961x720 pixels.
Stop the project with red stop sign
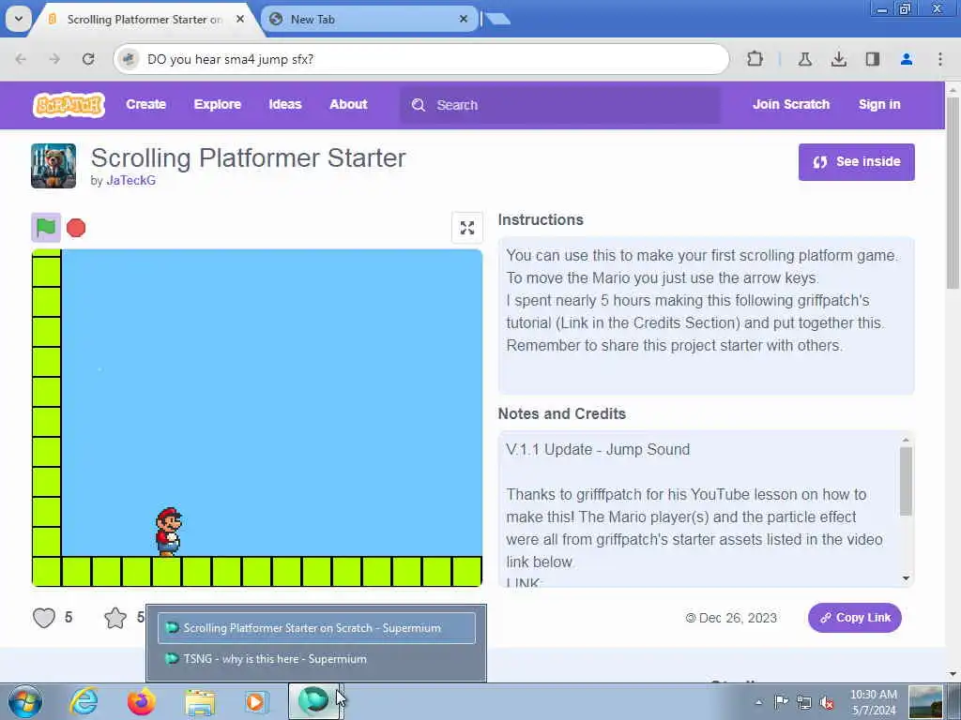(x=76, y=228)
